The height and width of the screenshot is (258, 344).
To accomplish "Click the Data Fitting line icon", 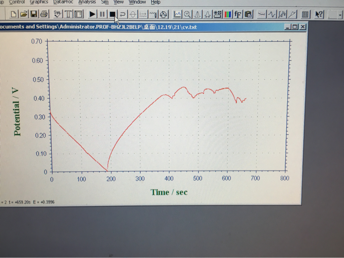I will 292,15.
